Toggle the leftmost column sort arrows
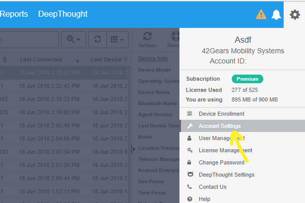 (5, 59)
